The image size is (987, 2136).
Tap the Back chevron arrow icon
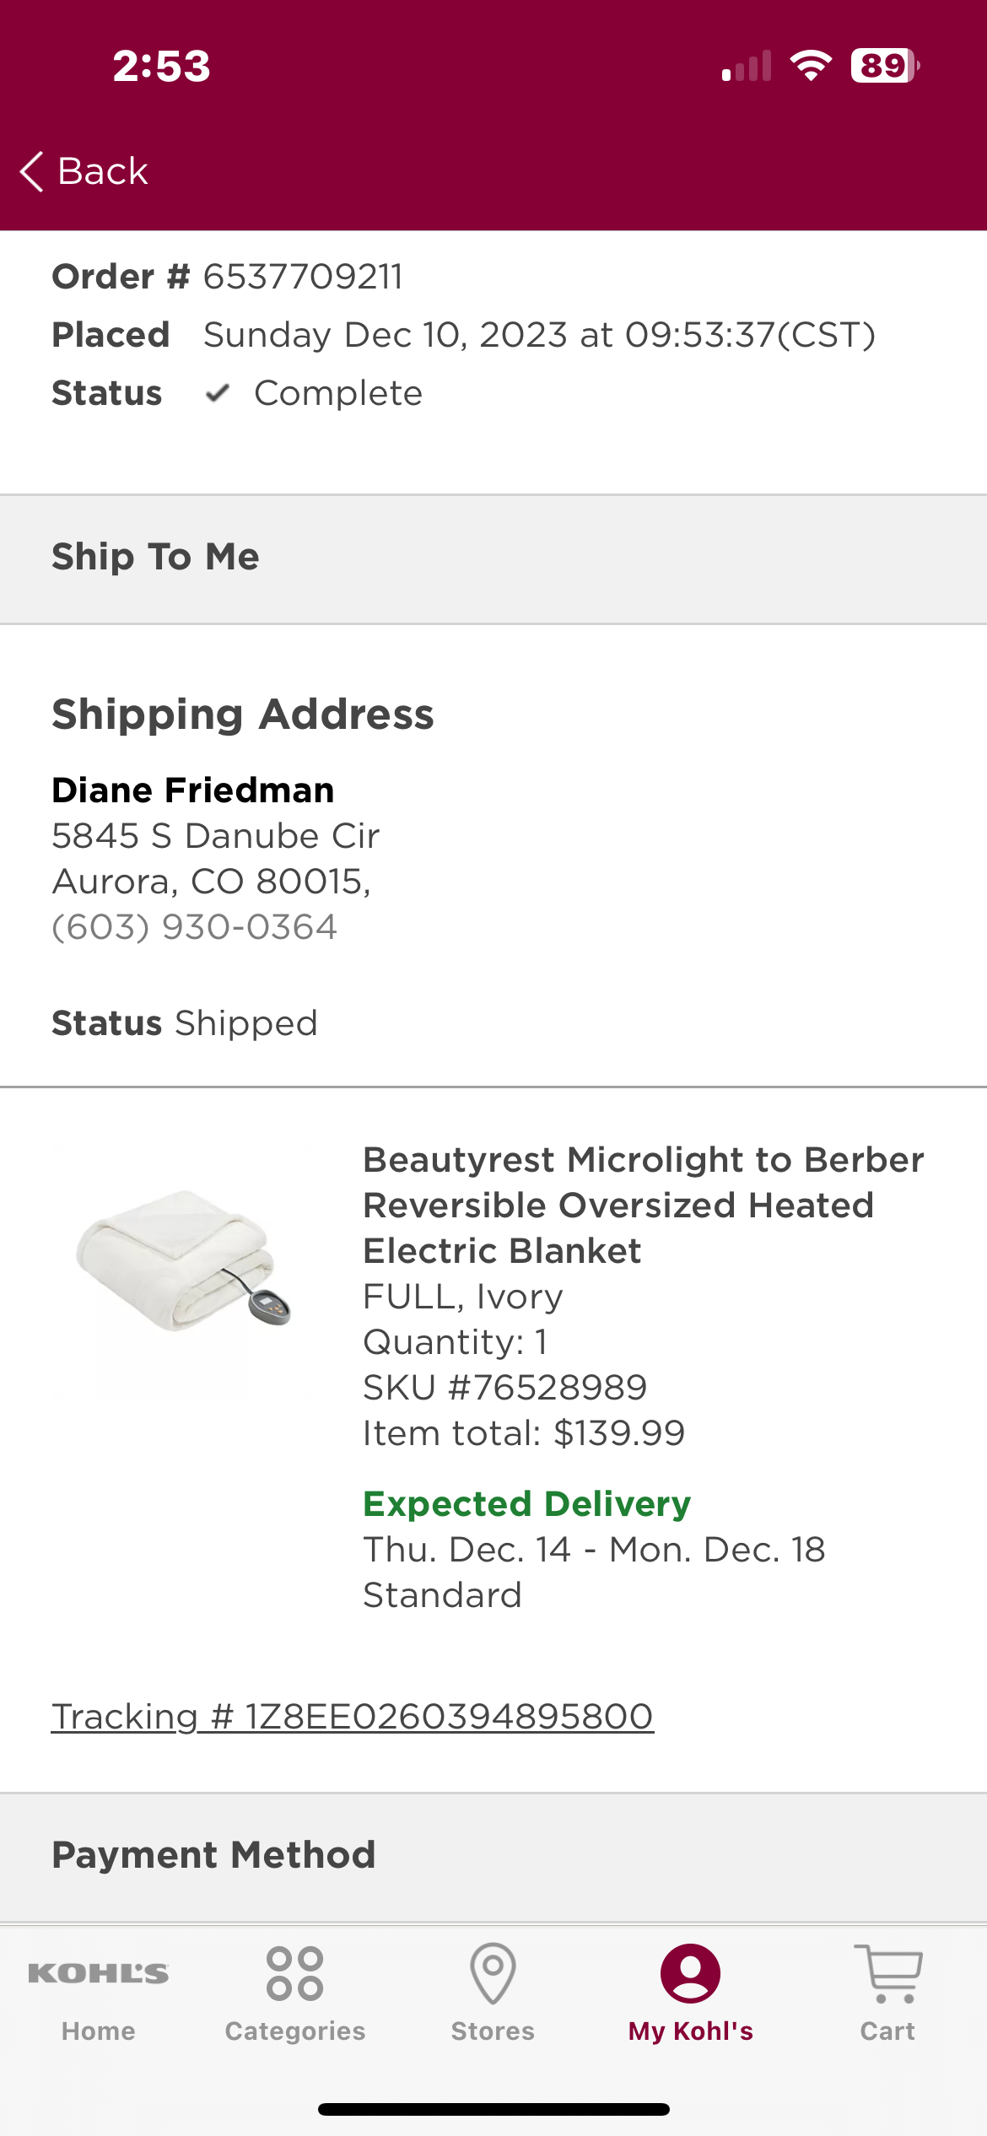coord(31,172)
